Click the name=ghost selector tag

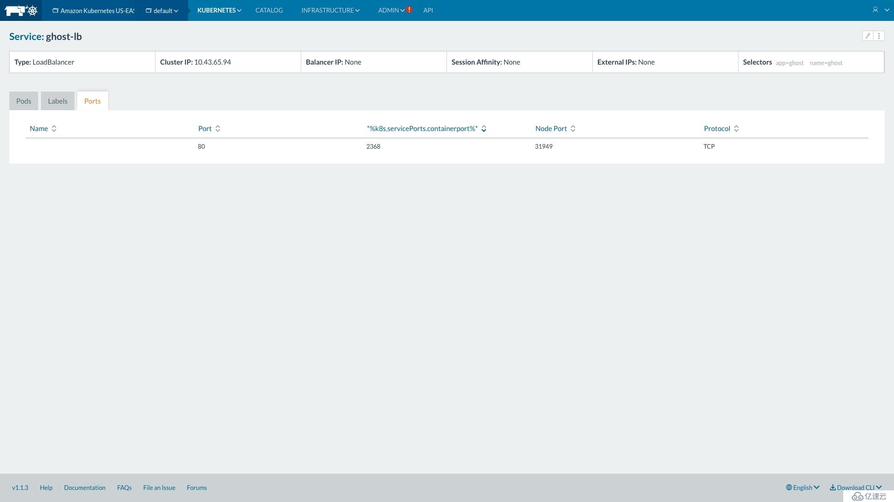[826, 63]
